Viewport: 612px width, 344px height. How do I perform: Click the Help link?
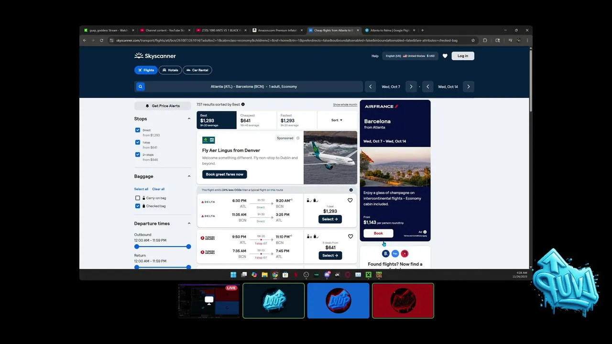(x=375, y=56)
